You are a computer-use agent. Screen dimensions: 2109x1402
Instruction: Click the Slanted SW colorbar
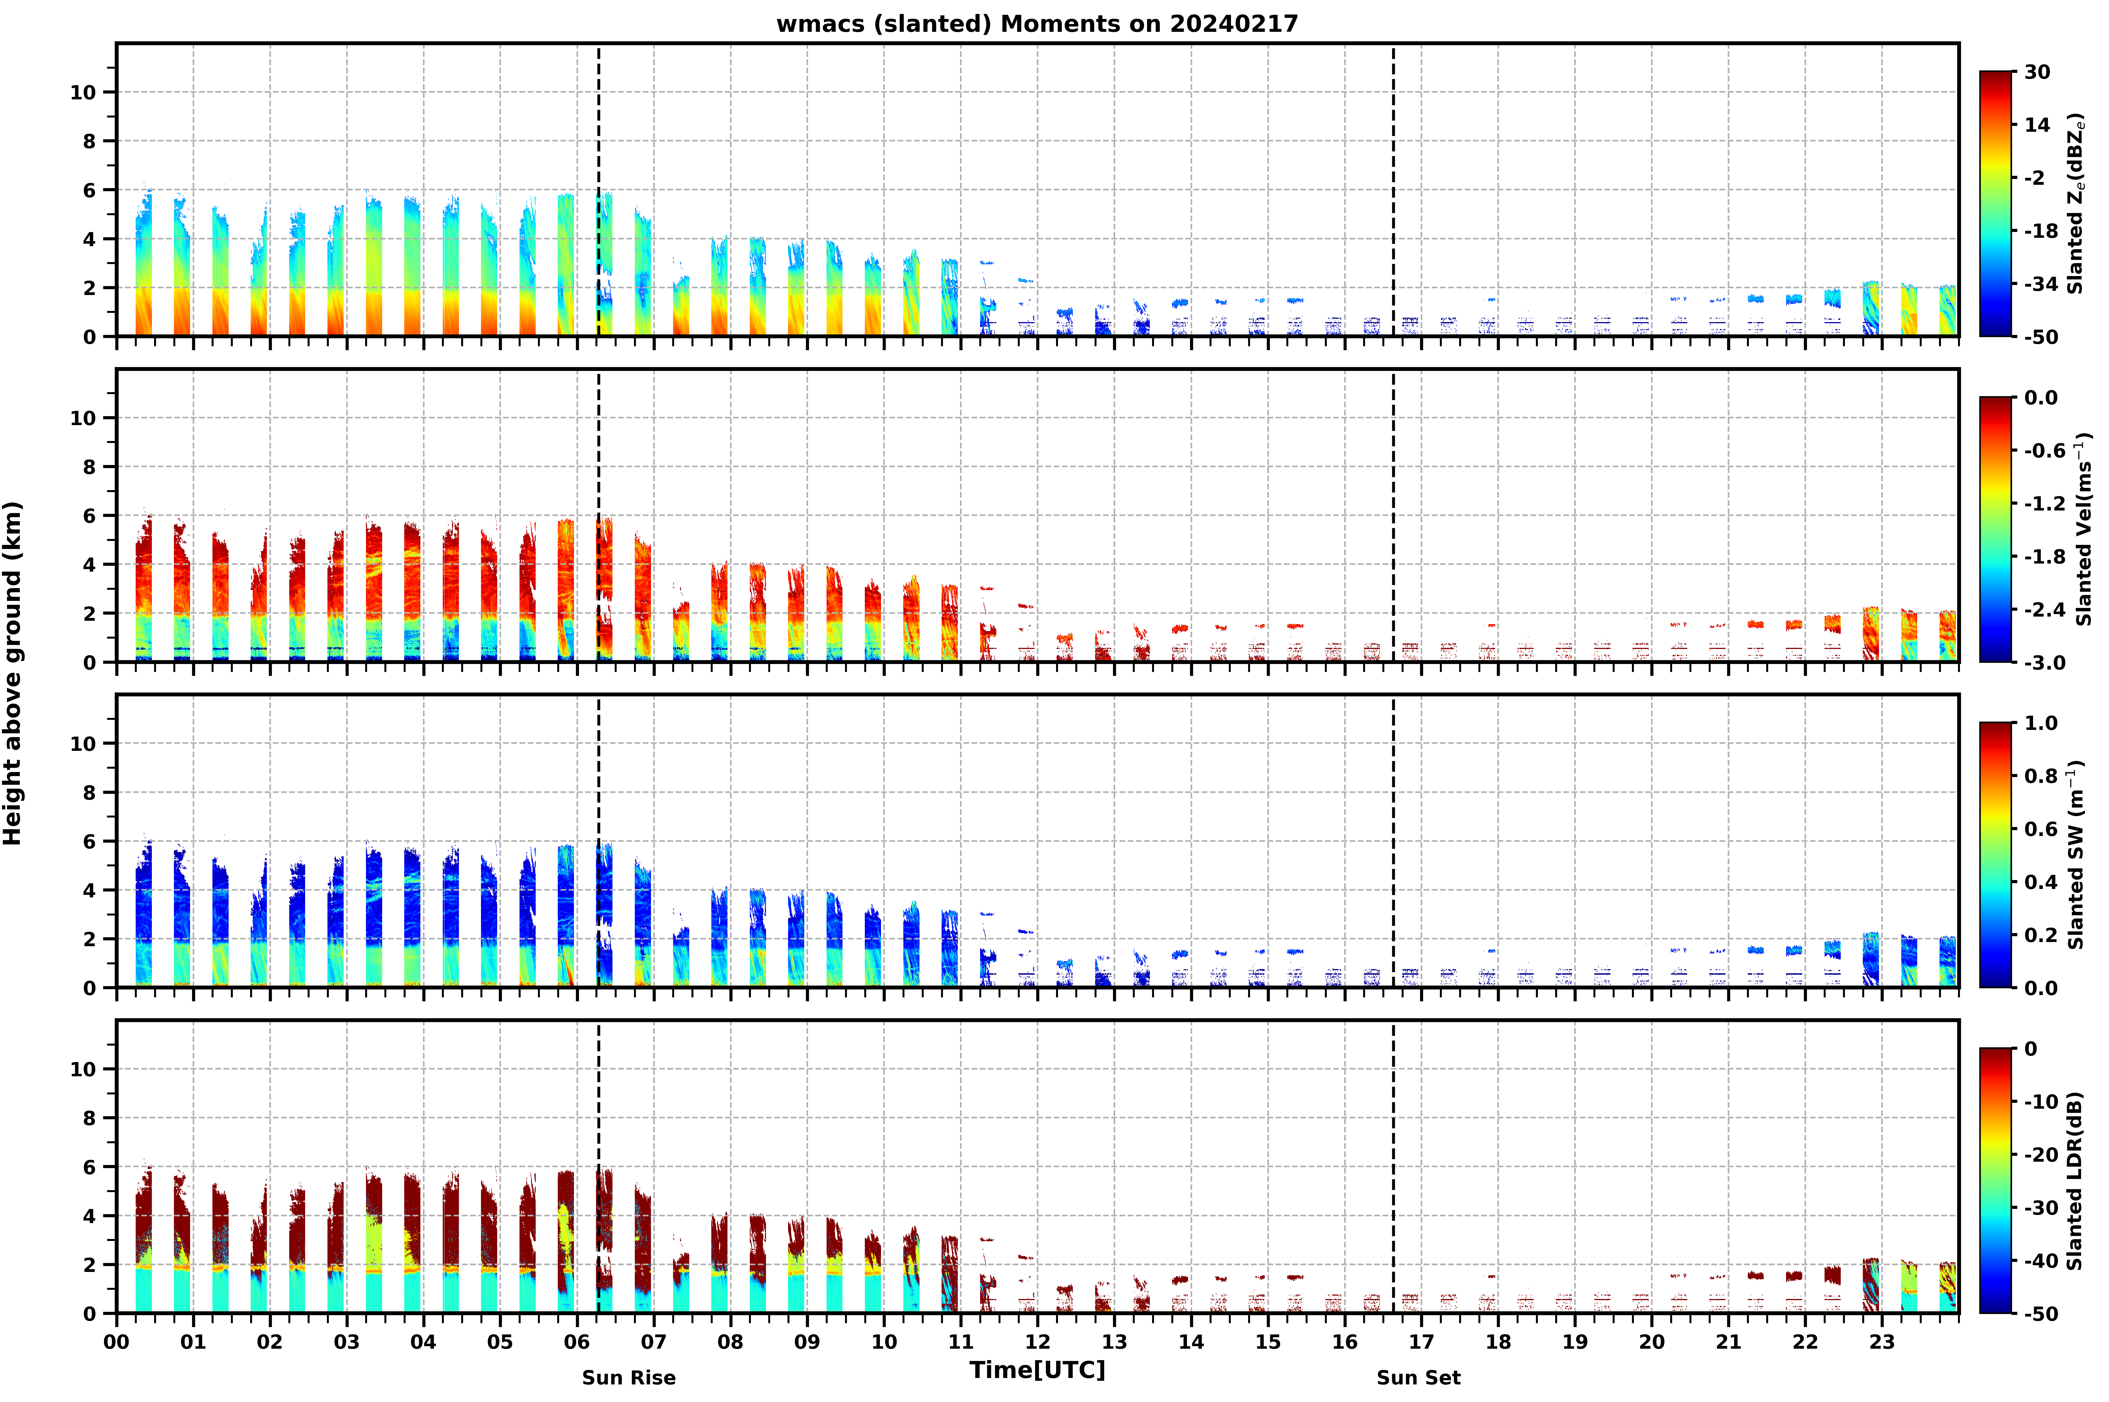click(x=1995, y=855)
